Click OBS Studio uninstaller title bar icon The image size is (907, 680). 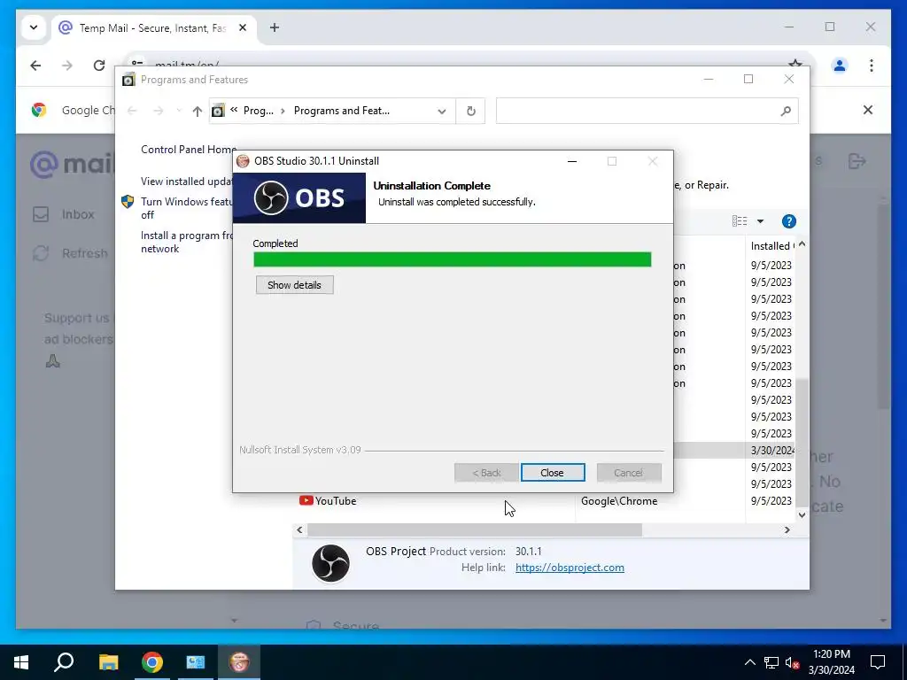click(243, 161)
